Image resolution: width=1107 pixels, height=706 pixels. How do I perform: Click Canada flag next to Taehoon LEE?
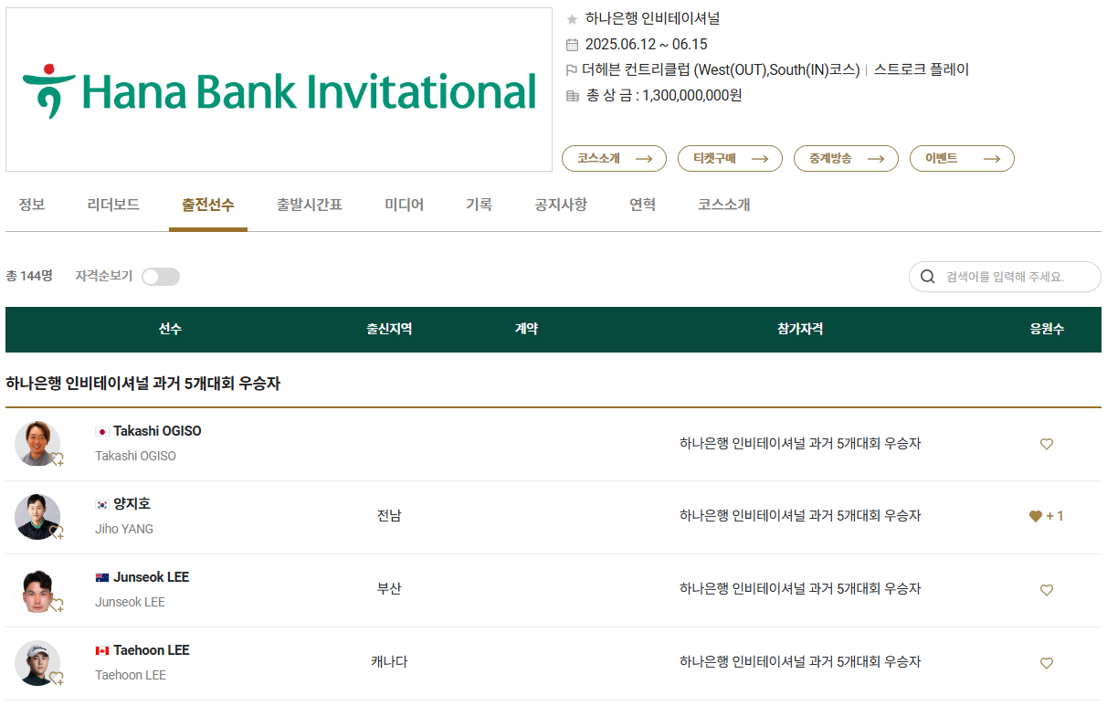(102, 650)
